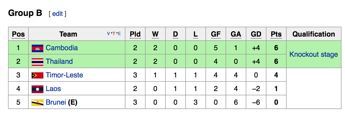Viewport: 345px width, 115px height.
Task: Click the Brunei flag icon
Action: (37, 102)
